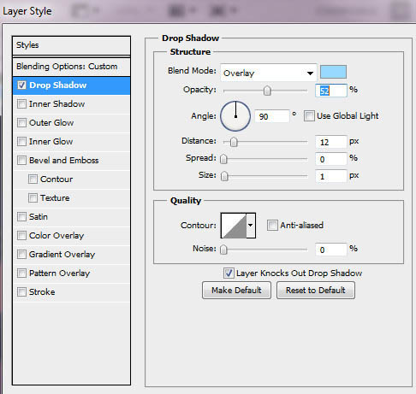Click the contour curve thumbnail
Viewport: 416px width, 394px height.
pos(234,226)
